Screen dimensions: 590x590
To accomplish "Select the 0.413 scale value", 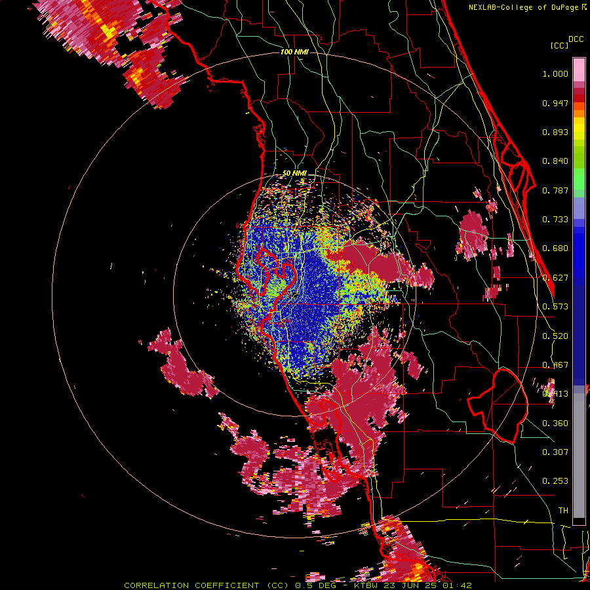I will tap(555, 394).
